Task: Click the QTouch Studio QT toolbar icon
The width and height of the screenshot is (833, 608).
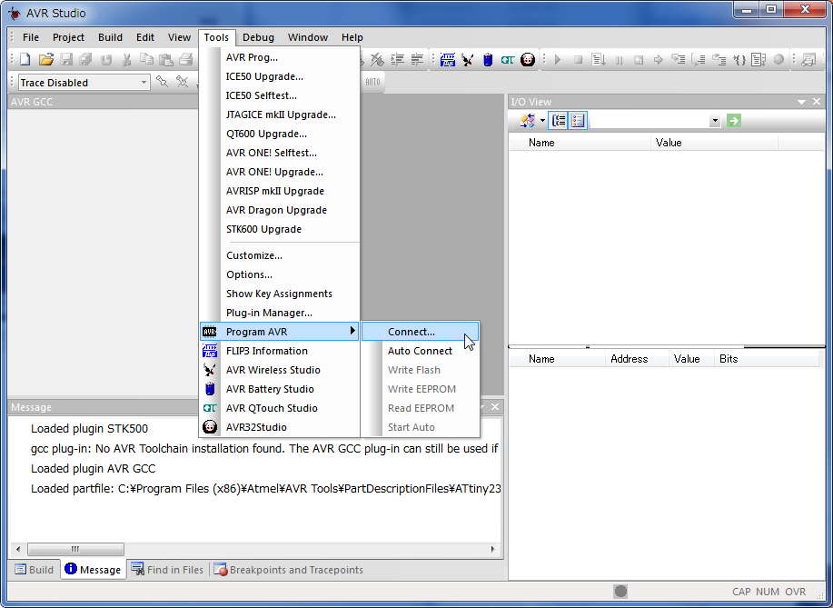Action: point(508,59)
